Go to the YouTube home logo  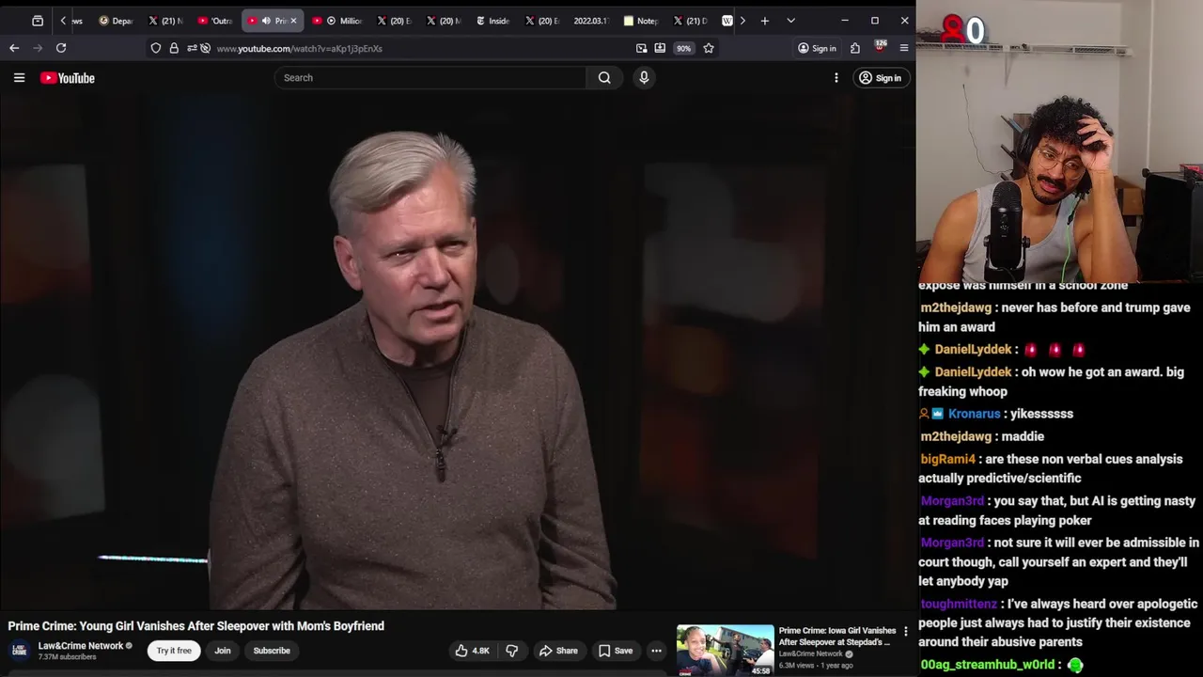coord(68,78)
